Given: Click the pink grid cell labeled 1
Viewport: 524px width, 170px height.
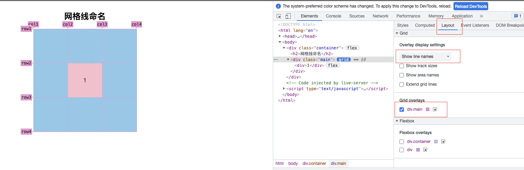Looking at the screenshot, I should [x=85, y=80].
